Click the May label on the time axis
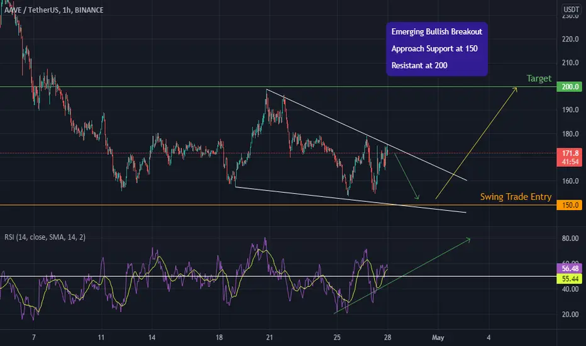 click(438, 338)
